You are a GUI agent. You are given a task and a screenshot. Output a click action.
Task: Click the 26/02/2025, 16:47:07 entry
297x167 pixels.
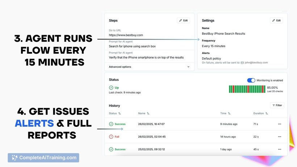pyautogui.click(x=151, y=124)
